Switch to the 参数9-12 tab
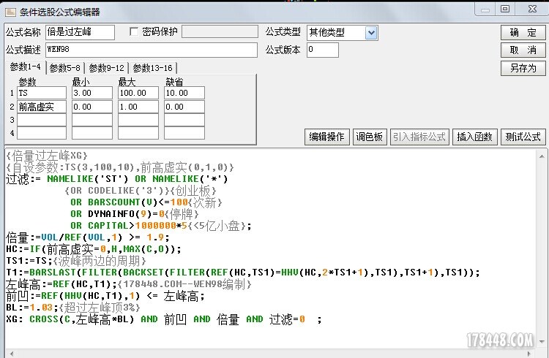This screenshot has height=358, width=549. (x=107, y=68)
